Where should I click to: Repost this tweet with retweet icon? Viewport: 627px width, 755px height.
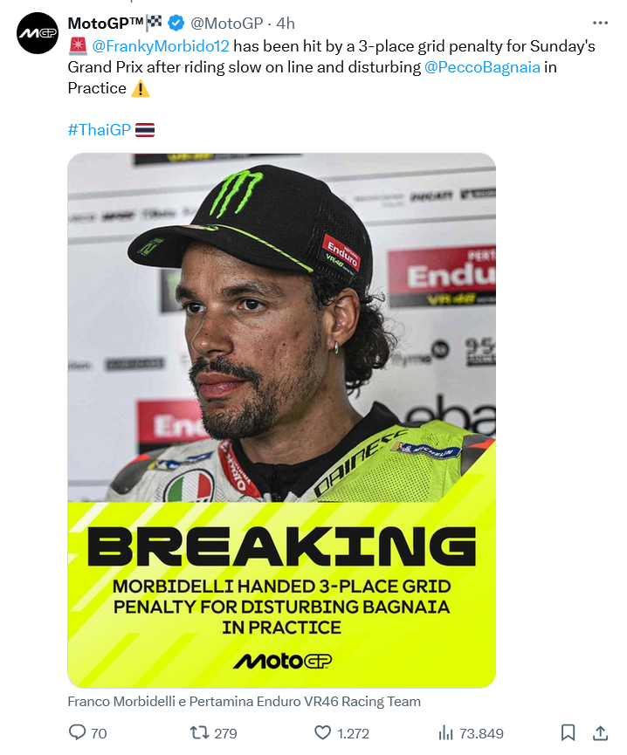click(x=199, y=732)
